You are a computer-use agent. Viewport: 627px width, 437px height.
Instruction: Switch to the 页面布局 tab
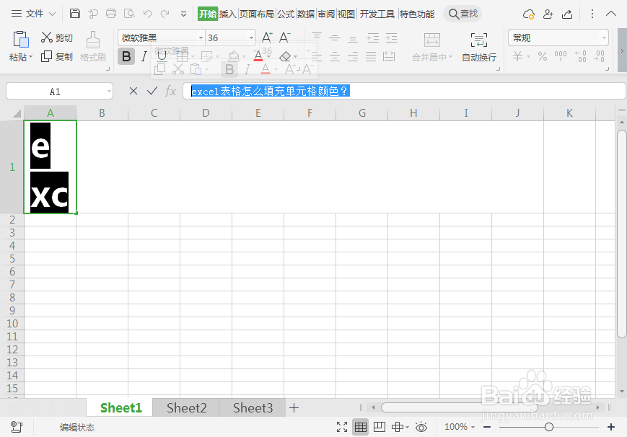[257, 14]
